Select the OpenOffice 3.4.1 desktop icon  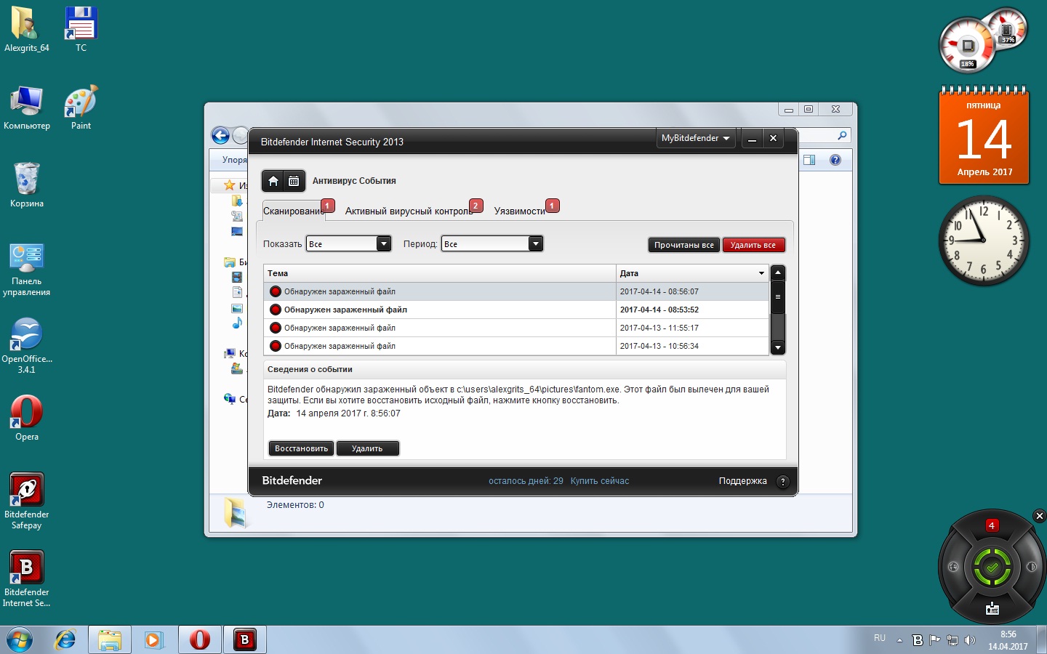pos(27,345)
